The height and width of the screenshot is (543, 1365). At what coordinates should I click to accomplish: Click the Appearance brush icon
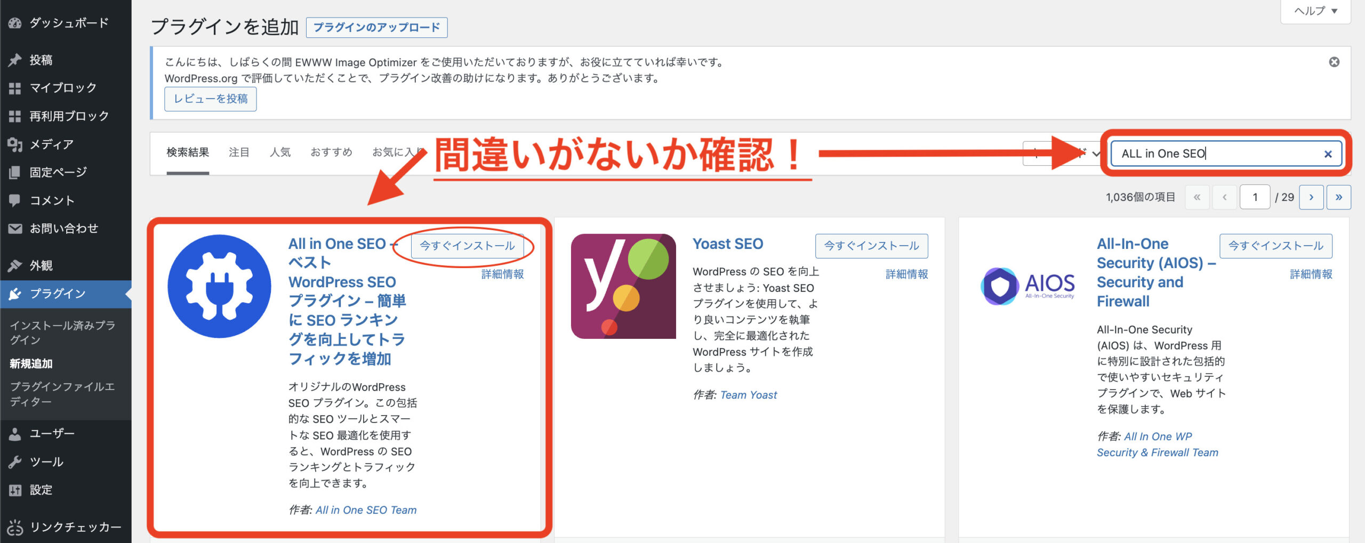point(15,265)
